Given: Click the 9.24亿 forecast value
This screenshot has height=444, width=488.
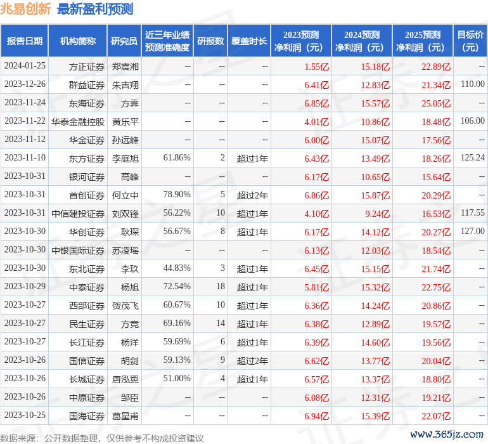Looking at the screenshot, I should pos(377,214).
